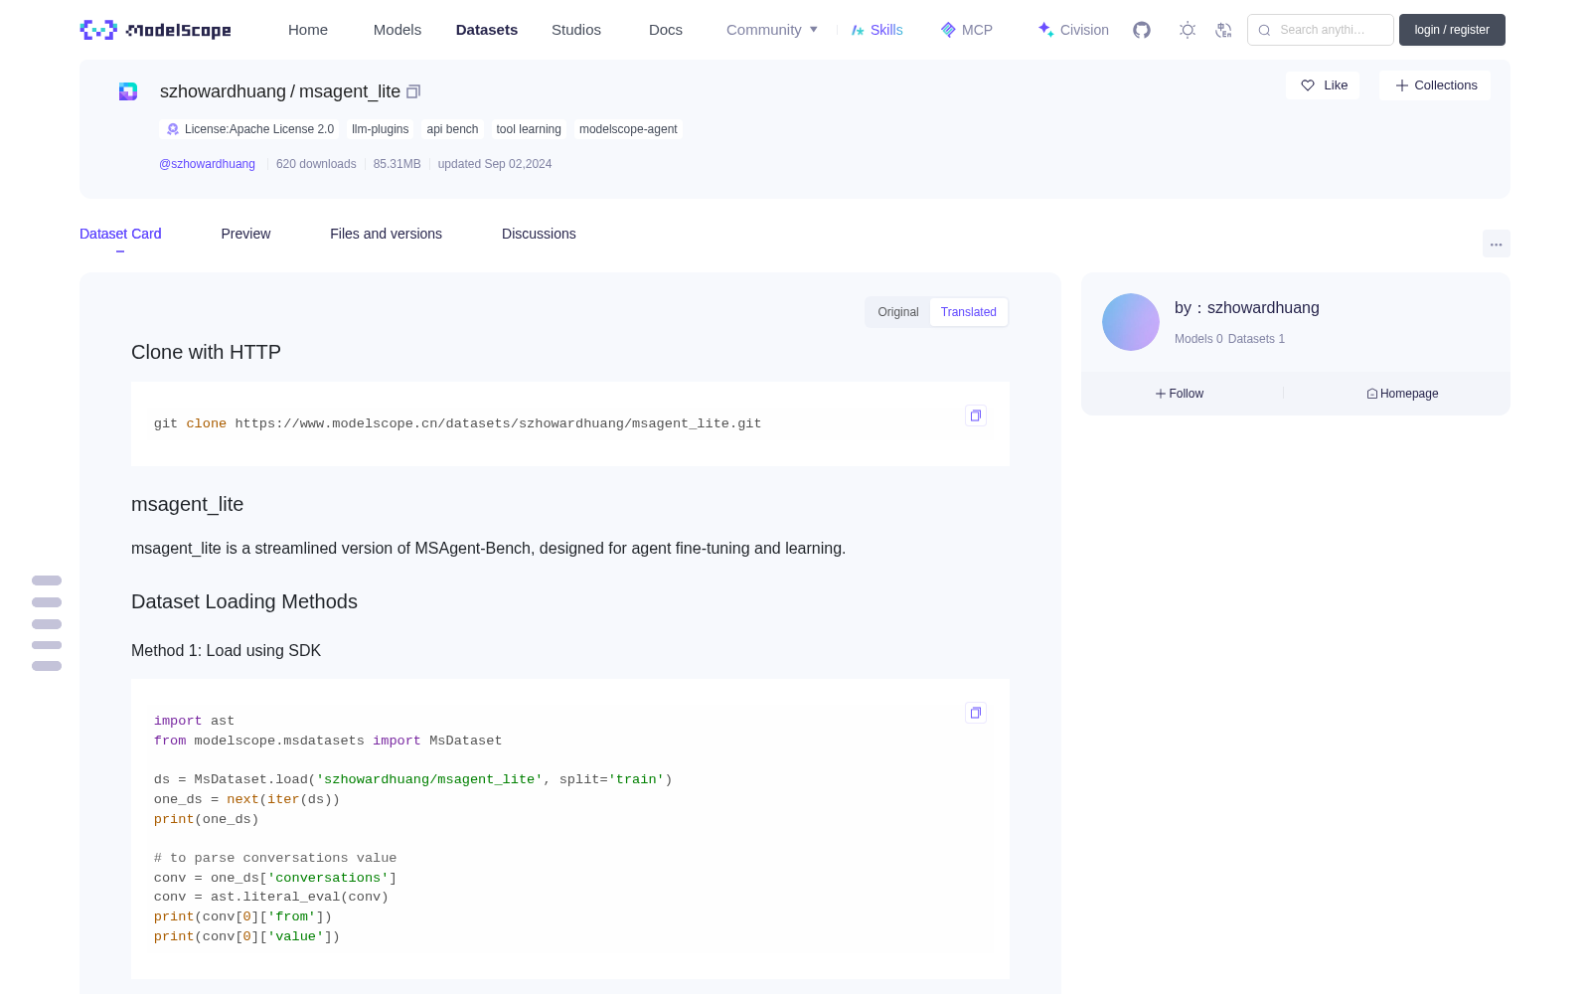
Task: Switch to the Dataset Card tab
Action: point(120,234)
